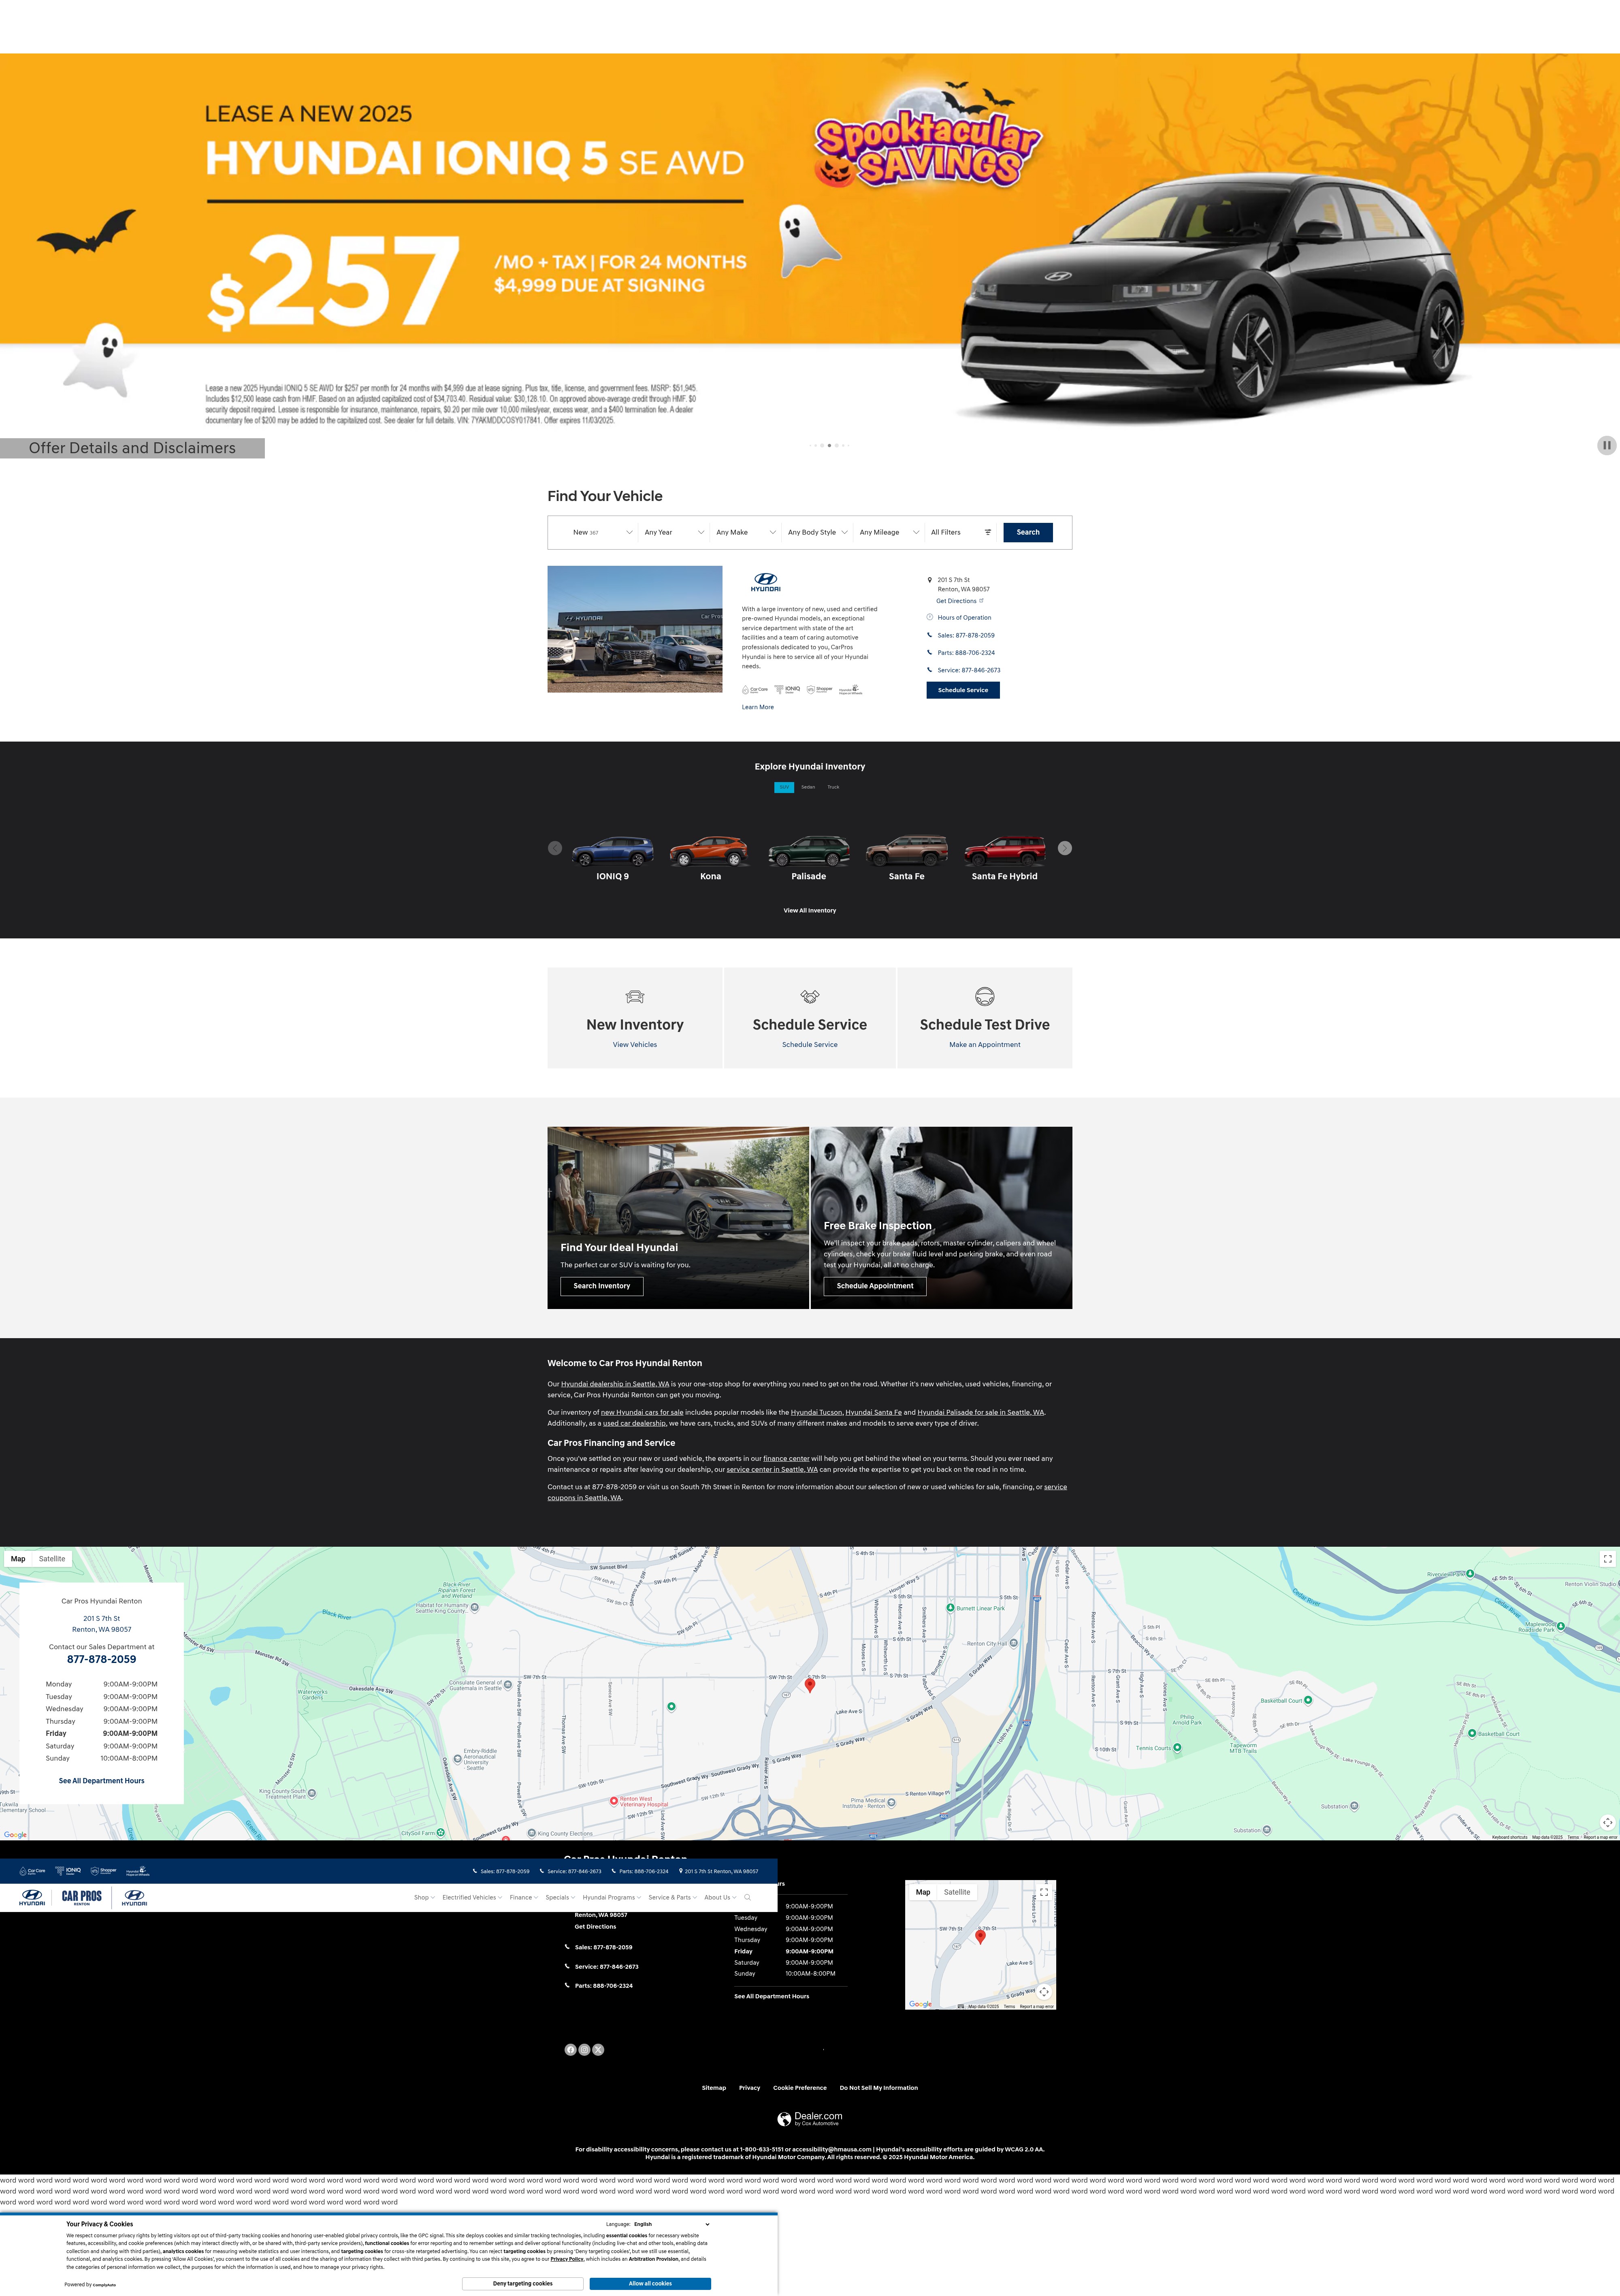Open the New 367 condition dropdown

click(602, 532)
